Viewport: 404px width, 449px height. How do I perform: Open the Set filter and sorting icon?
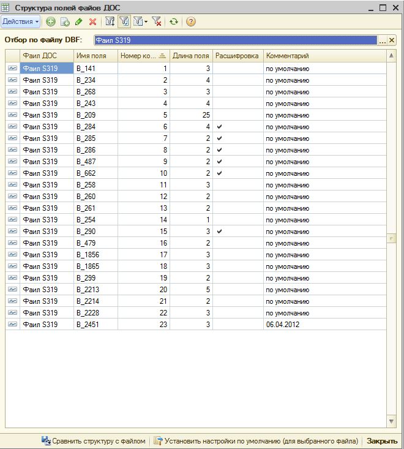tap(110, 21)
